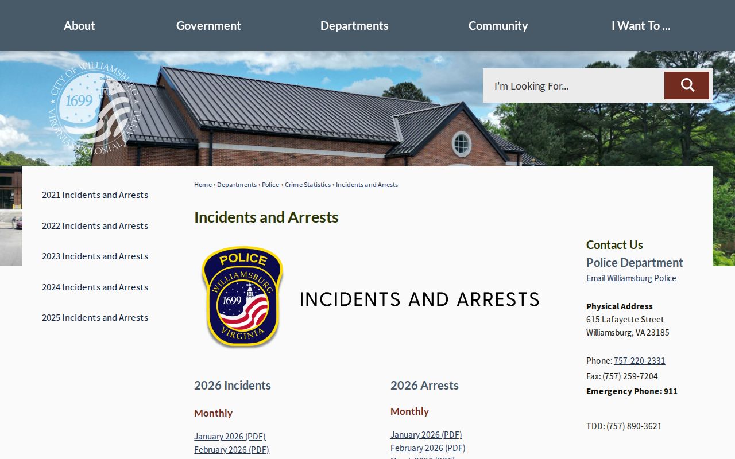This screenshot has height=459, width=735.
Task: Open 2023 Incidents and Arrests
Action: point(95,256)
